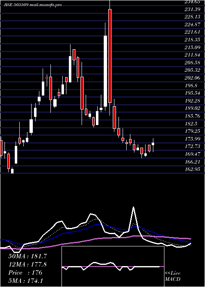205x287 pixels.
Task: Click the 50MA : 181.7 readout
Action: [x=27, y=256]
